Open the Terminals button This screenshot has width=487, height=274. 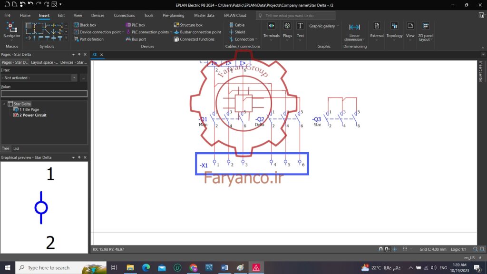(x=271, y=31)
